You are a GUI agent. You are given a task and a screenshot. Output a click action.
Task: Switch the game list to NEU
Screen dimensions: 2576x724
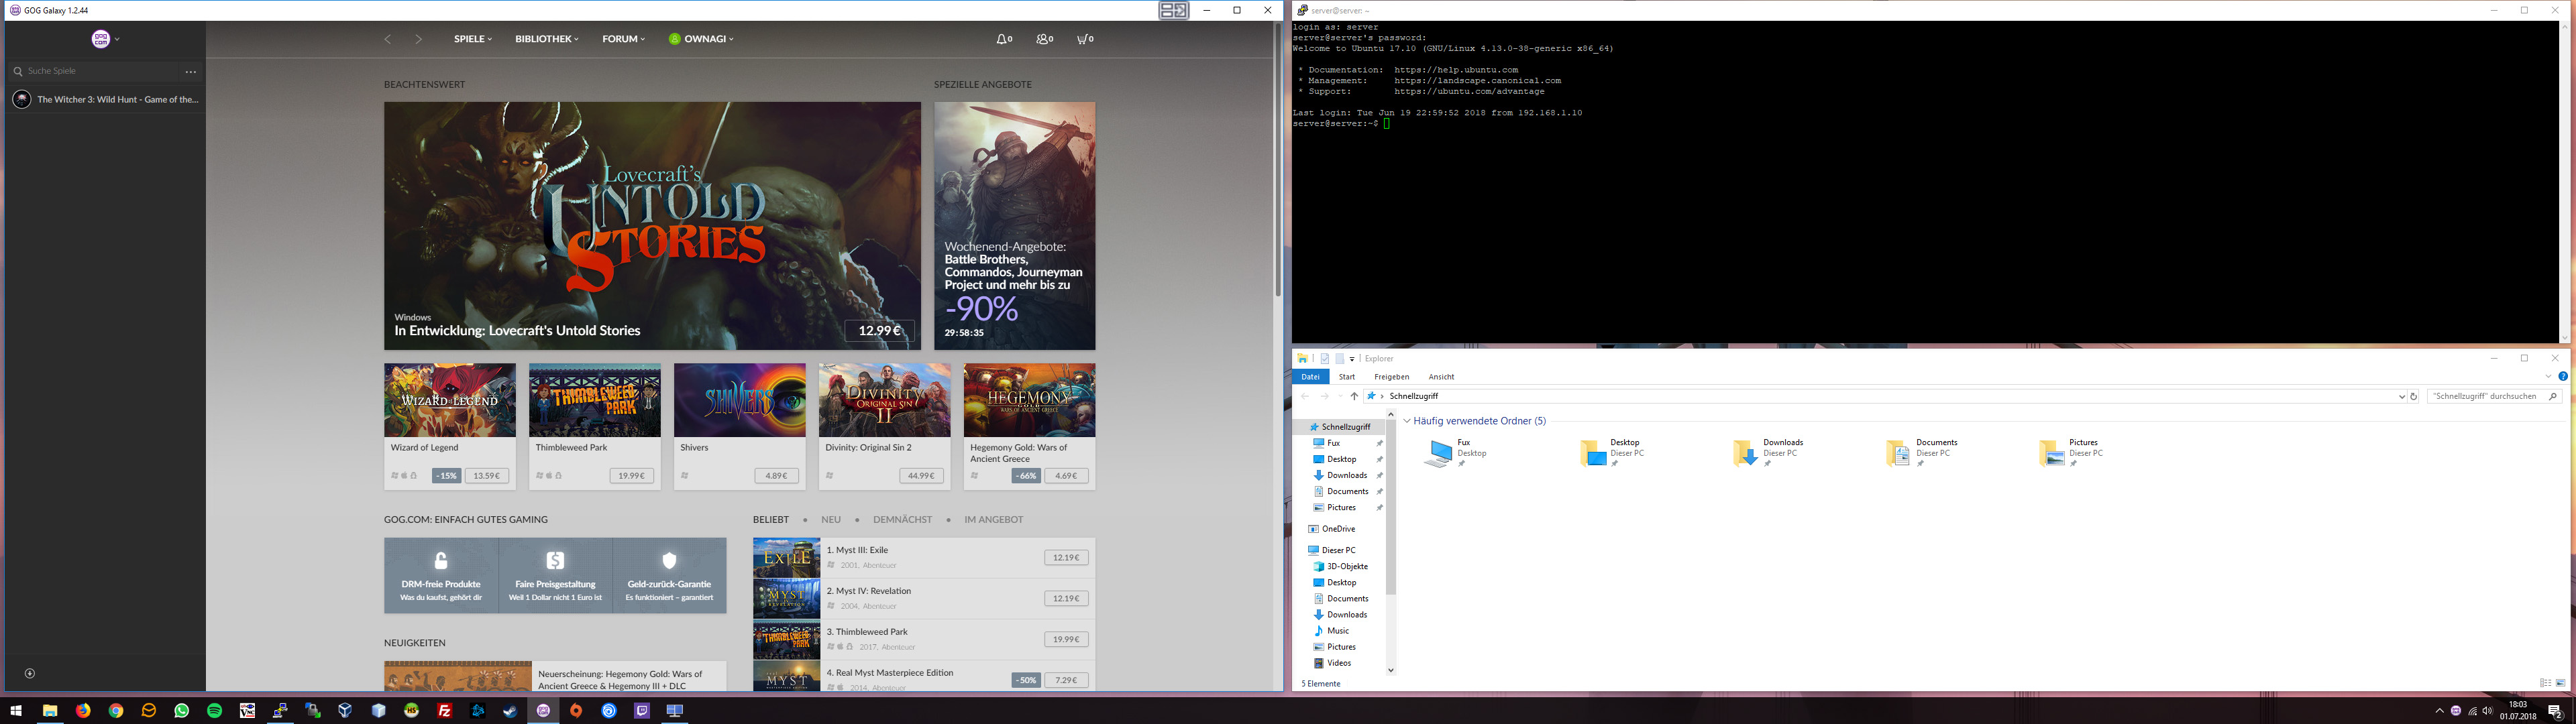(x=831, y=520)
